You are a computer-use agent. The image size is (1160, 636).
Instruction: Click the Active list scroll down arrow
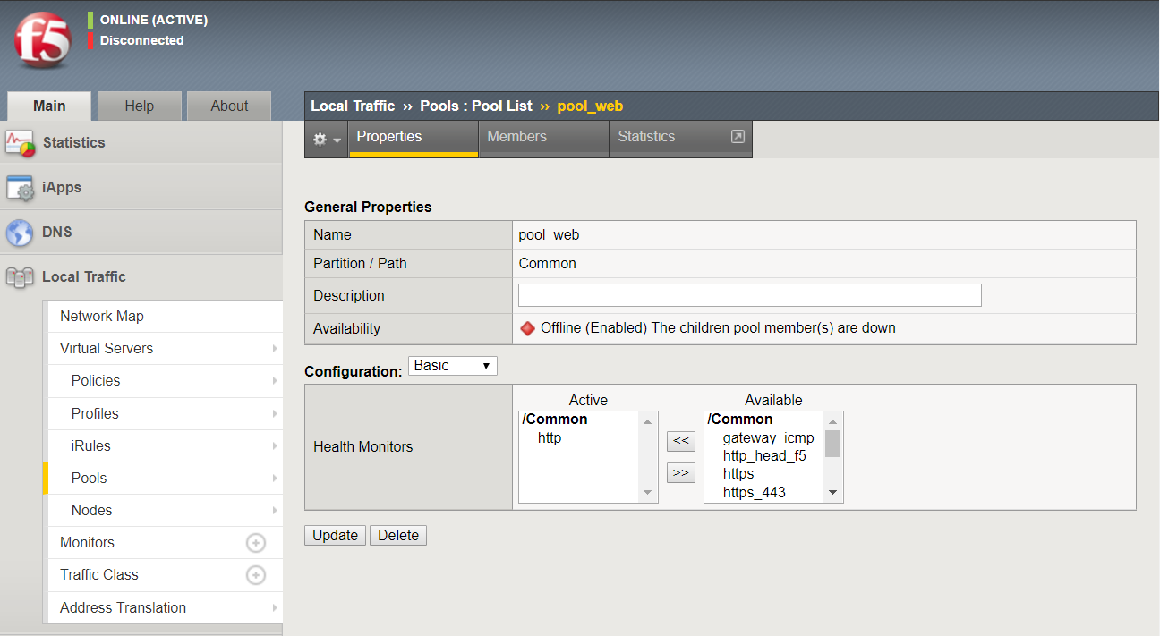(647, 493)
